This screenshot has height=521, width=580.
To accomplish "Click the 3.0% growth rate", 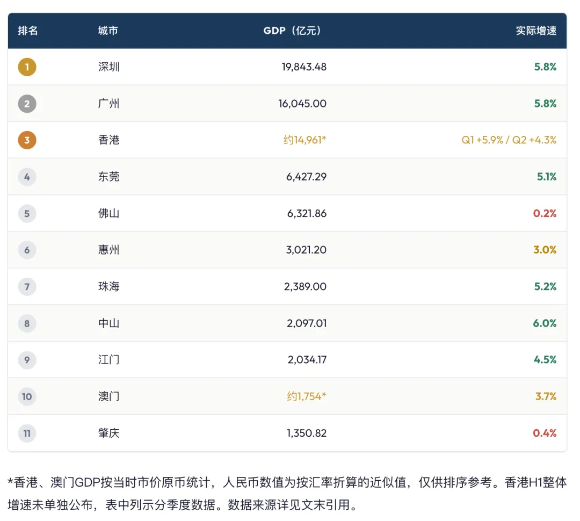I will (x=545, y=250).
